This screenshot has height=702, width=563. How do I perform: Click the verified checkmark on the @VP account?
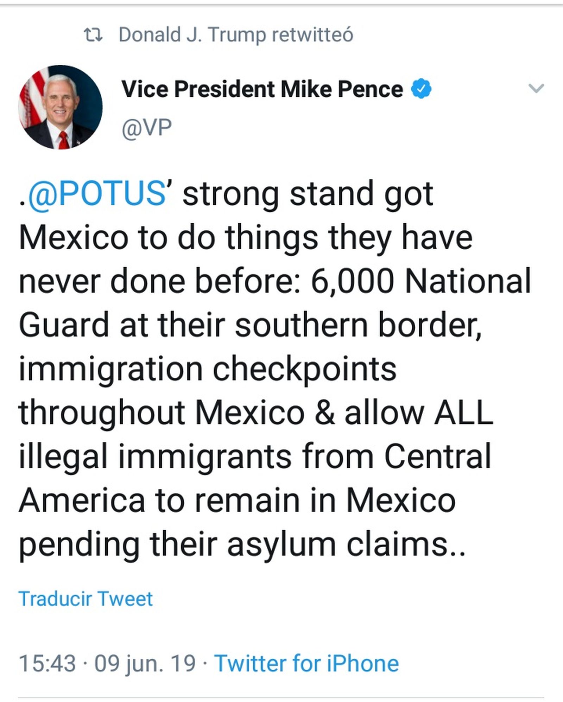click(421, 89)
